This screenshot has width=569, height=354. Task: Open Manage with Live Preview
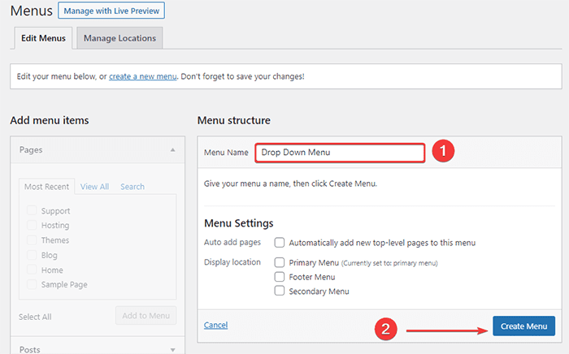(x=113, y=11)
